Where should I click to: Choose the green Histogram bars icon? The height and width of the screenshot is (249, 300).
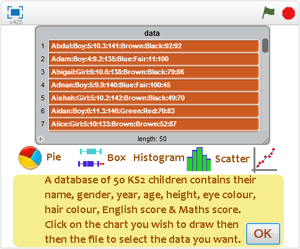(x=199, y=159)
